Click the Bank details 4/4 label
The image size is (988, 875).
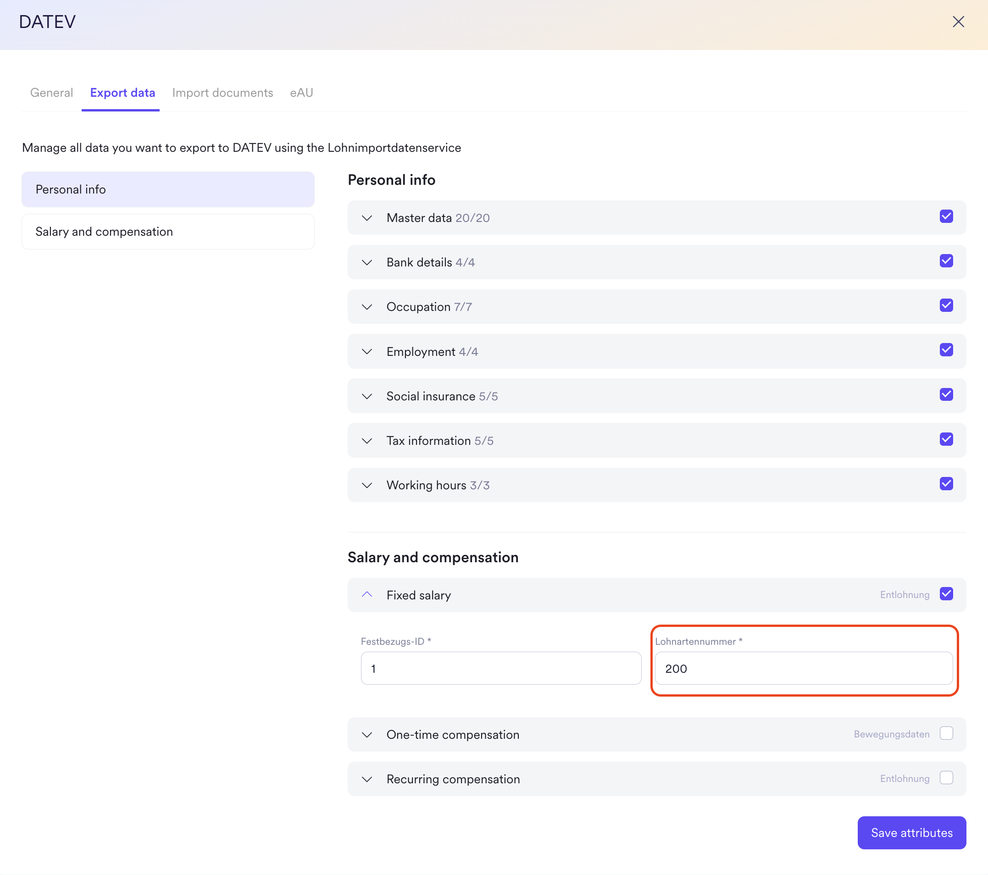coord(430,262)
